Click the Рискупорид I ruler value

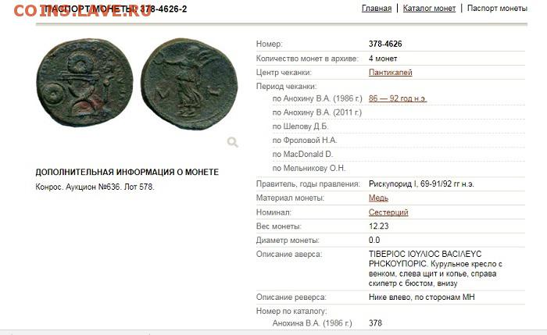pos(421,184)
